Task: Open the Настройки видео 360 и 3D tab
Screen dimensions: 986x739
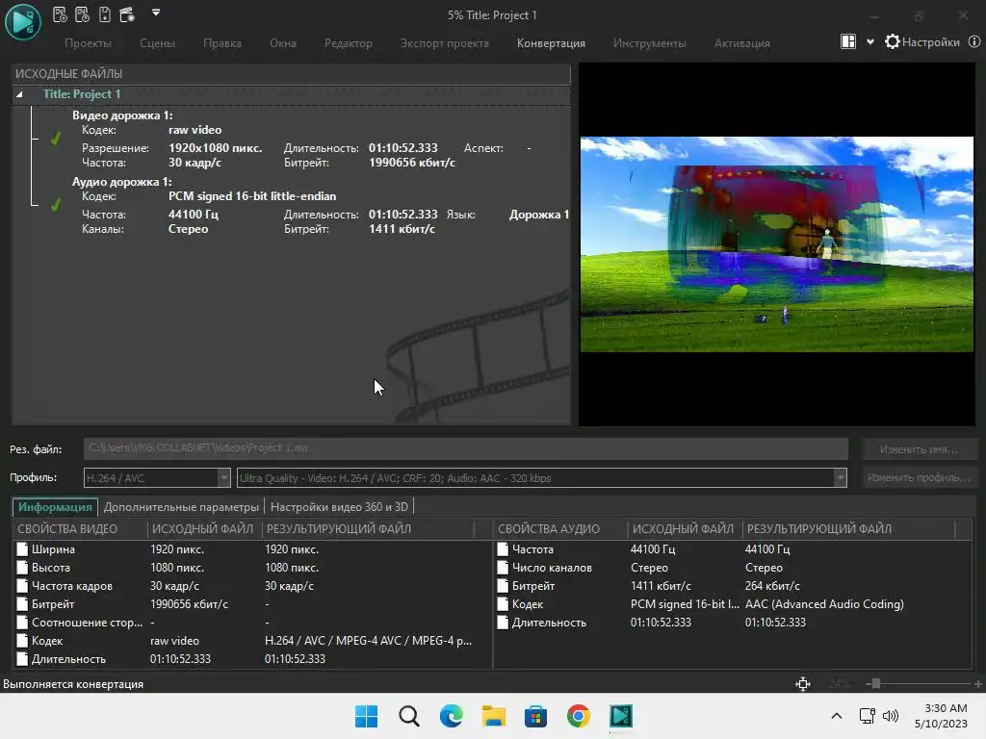Action: coord(339,507)
